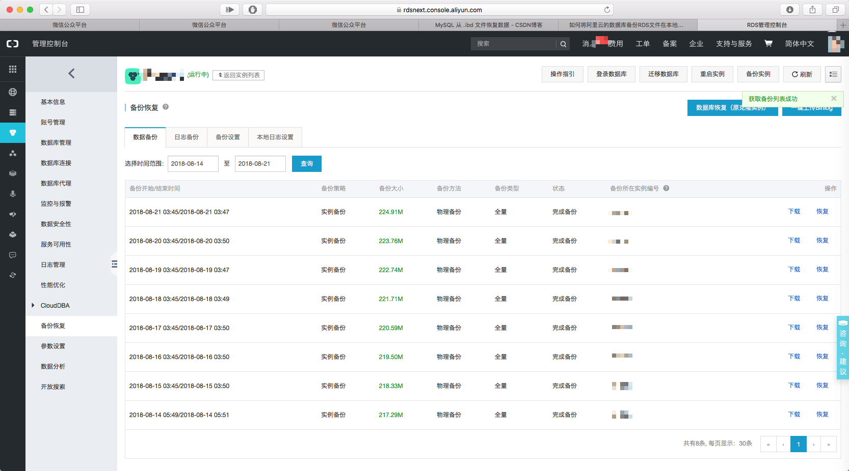
Task: Click the search magnifier icon in header
Action: tap(563, 44)
